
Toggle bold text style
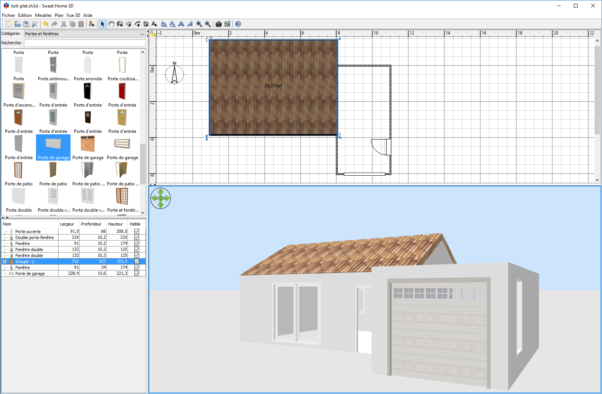tap(181, 24)
